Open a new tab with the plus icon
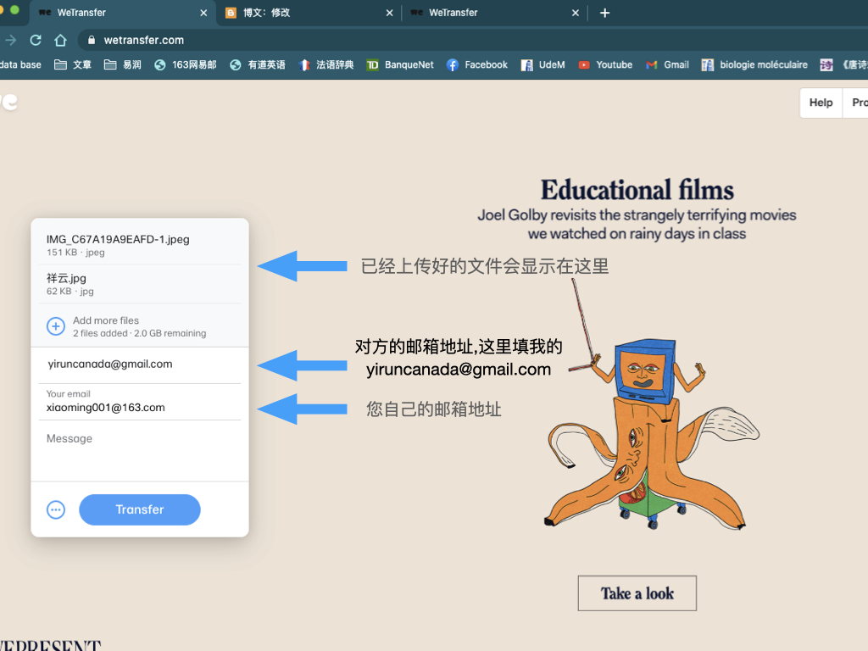This screenshot has width=868, height=651. click(604, 13)
